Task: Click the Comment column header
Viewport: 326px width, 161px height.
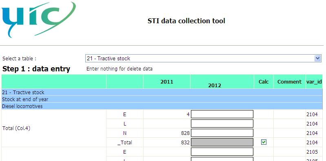Action: pos(289,82)
